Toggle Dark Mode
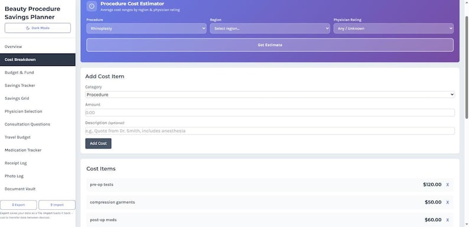The height and width of the screenshot is (227, 469). [38, 28]
